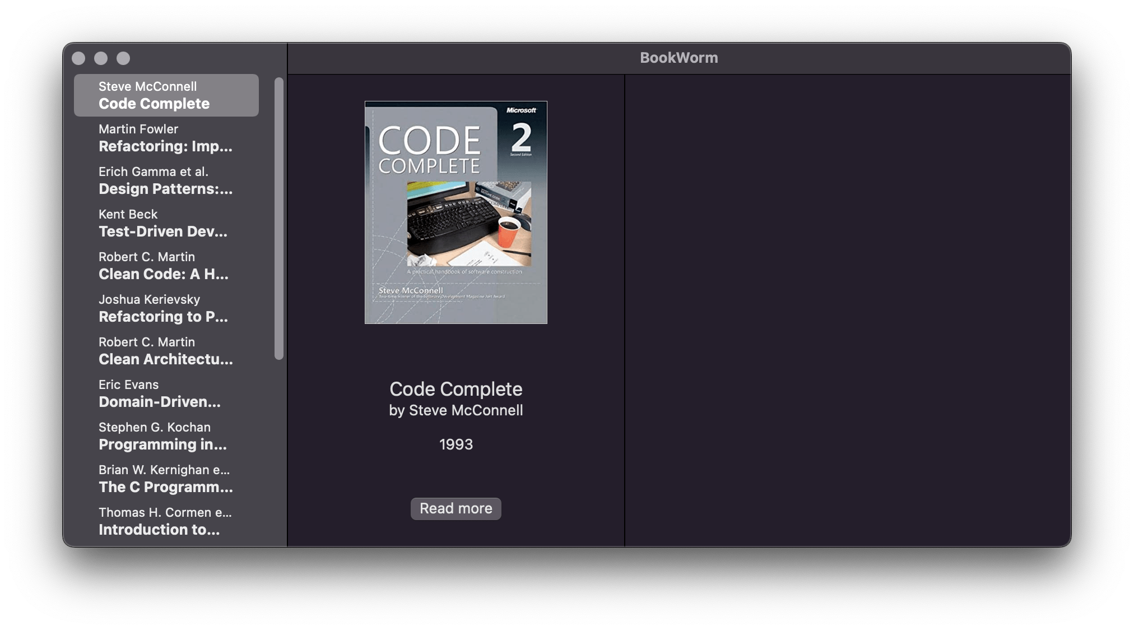Open Refactoring by Martin Fowler
This screenshot has width=1134, height=630.
point(166,138)
